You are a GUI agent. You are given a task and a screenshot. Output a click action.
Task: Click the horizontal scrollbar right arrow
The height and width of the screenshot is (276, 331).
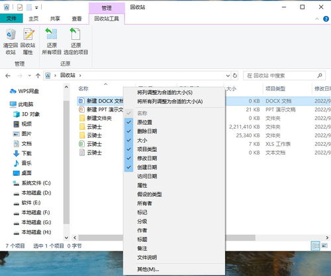point(327,238)
